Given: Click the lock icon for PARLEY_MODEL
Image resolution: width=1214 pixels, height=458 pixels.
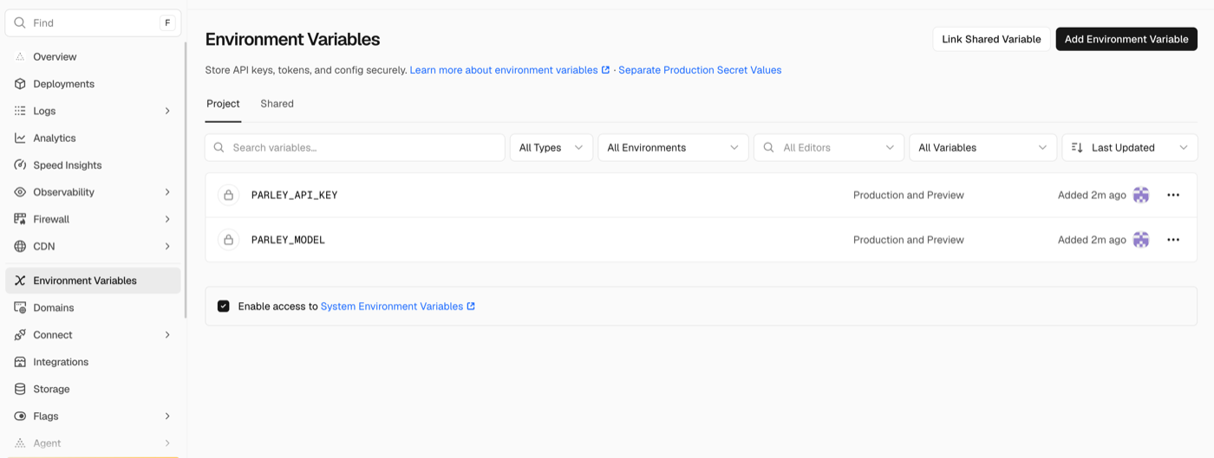Looking at the screenshot, I should coord(228,240).
